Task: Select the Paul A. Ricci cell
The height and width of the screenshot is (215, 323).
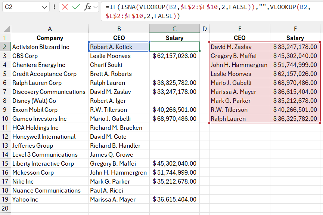Action: (x=119, y=190)
